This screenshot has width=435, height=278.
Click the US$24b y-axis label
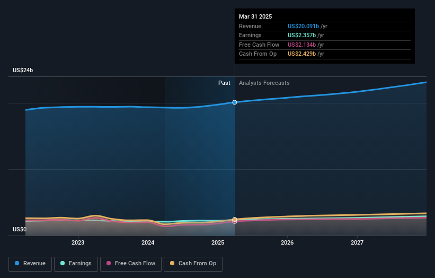coord(23,70)
